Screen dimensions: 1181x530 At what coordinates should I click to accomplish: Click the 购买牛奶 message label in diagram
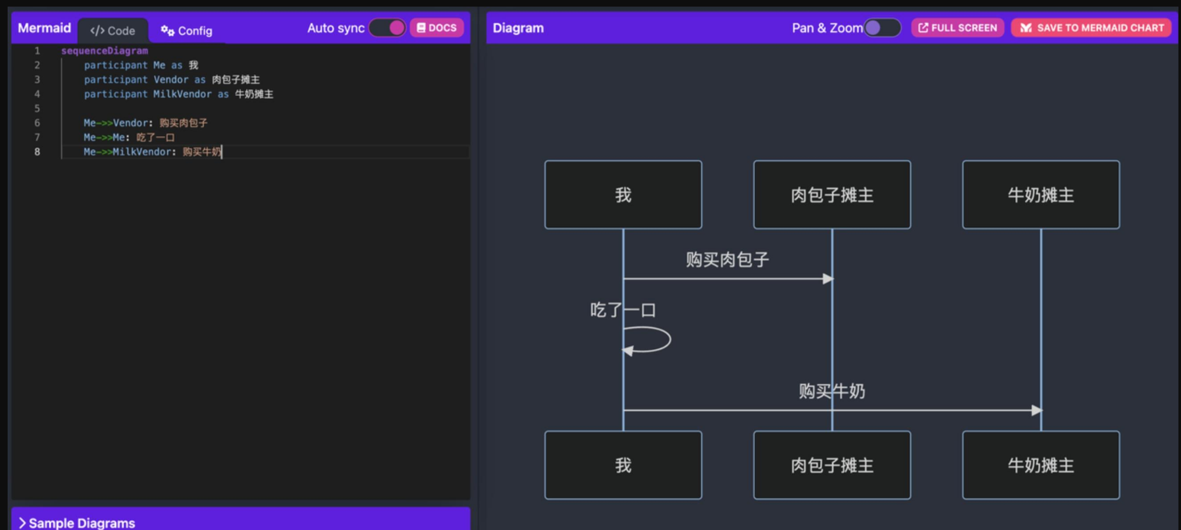(x=832, y=391)
